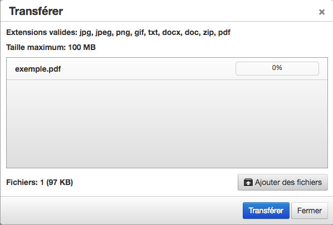
Task: Click the Fichiers: 1 (97 KB) summary label
Action: (x=40, y=182)
